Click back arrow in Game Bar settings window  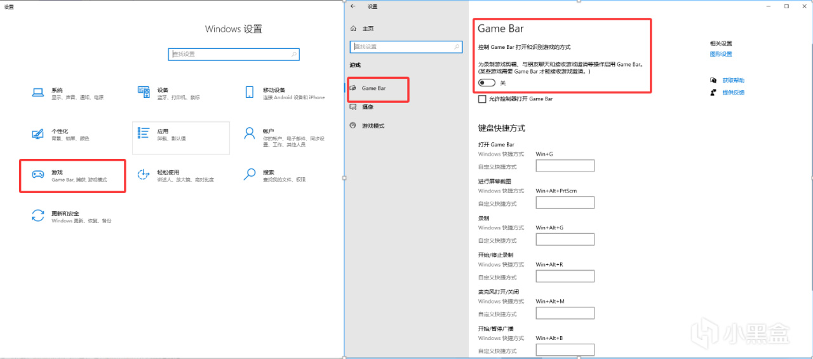(x=353, y=6)
